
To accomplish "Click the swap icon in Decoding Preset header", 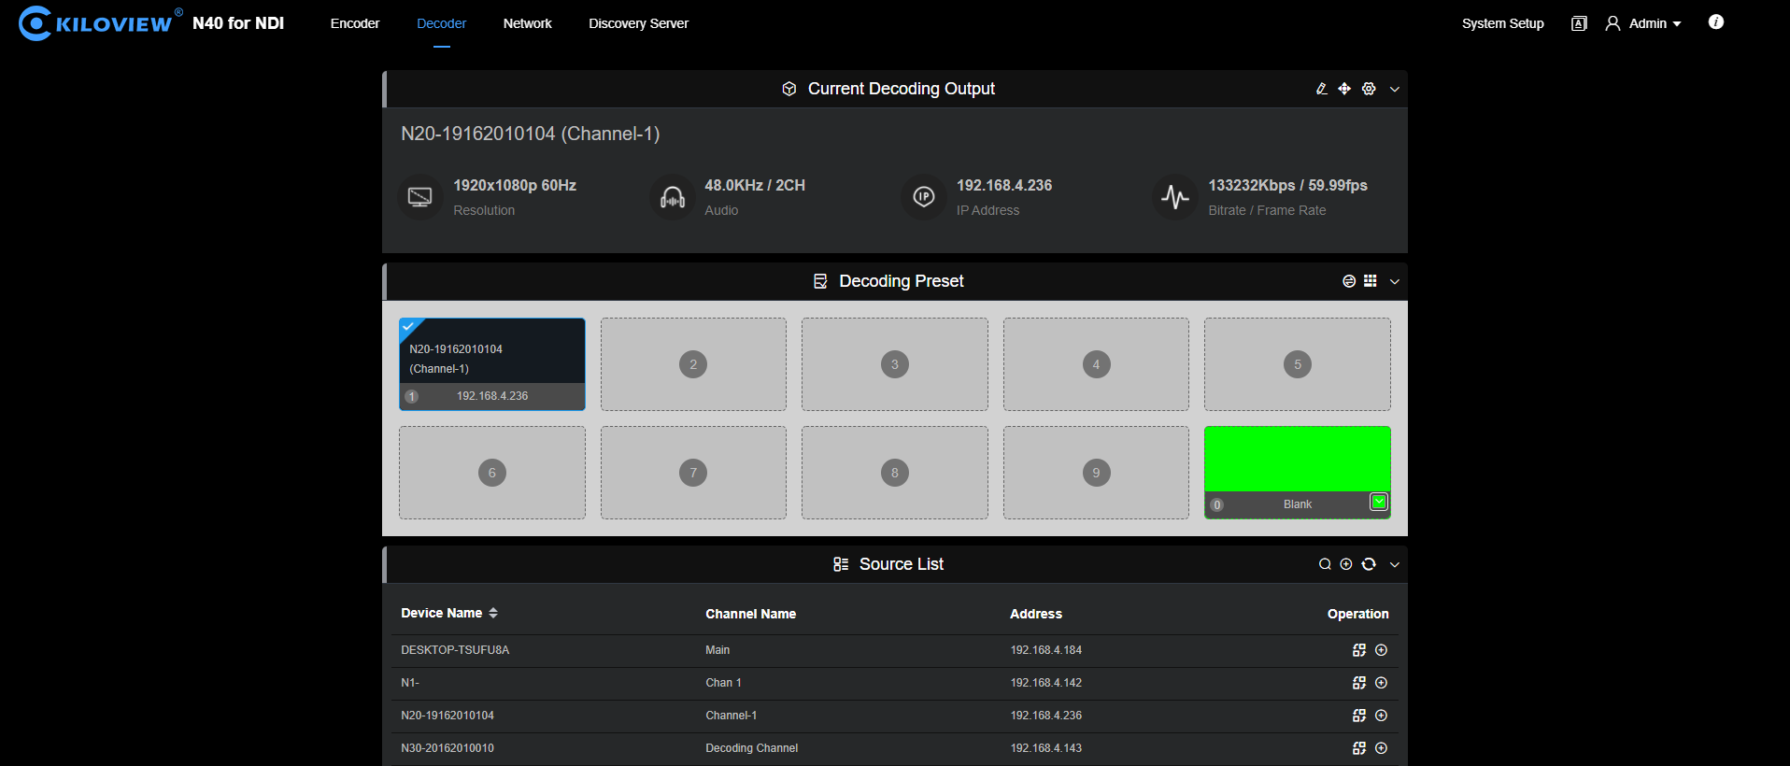I will [1349, 281].
